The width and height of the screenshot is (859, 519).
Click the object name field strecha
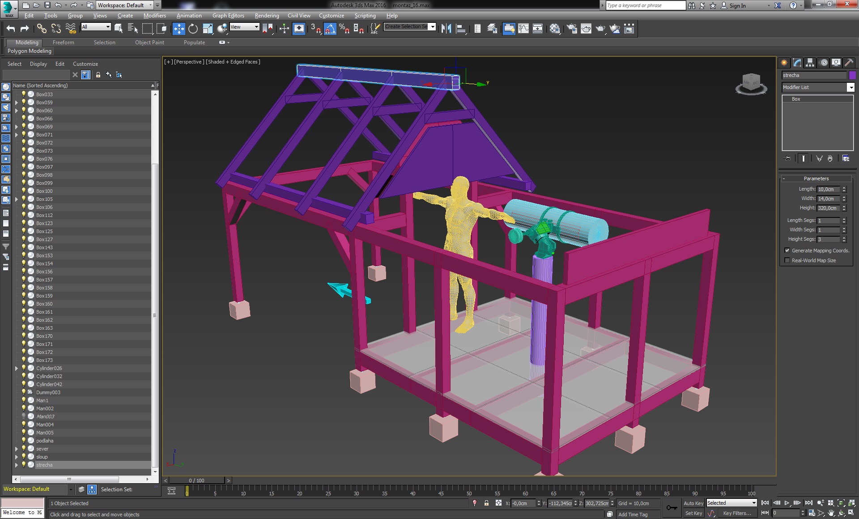click(x=814, y=75)
